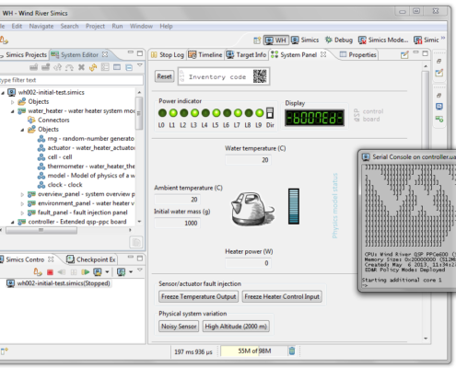Image resolution: width=456 pixels, height=368 pixels.
Task: Collapse the Objects node under water_heater
Action: [22, 130]
